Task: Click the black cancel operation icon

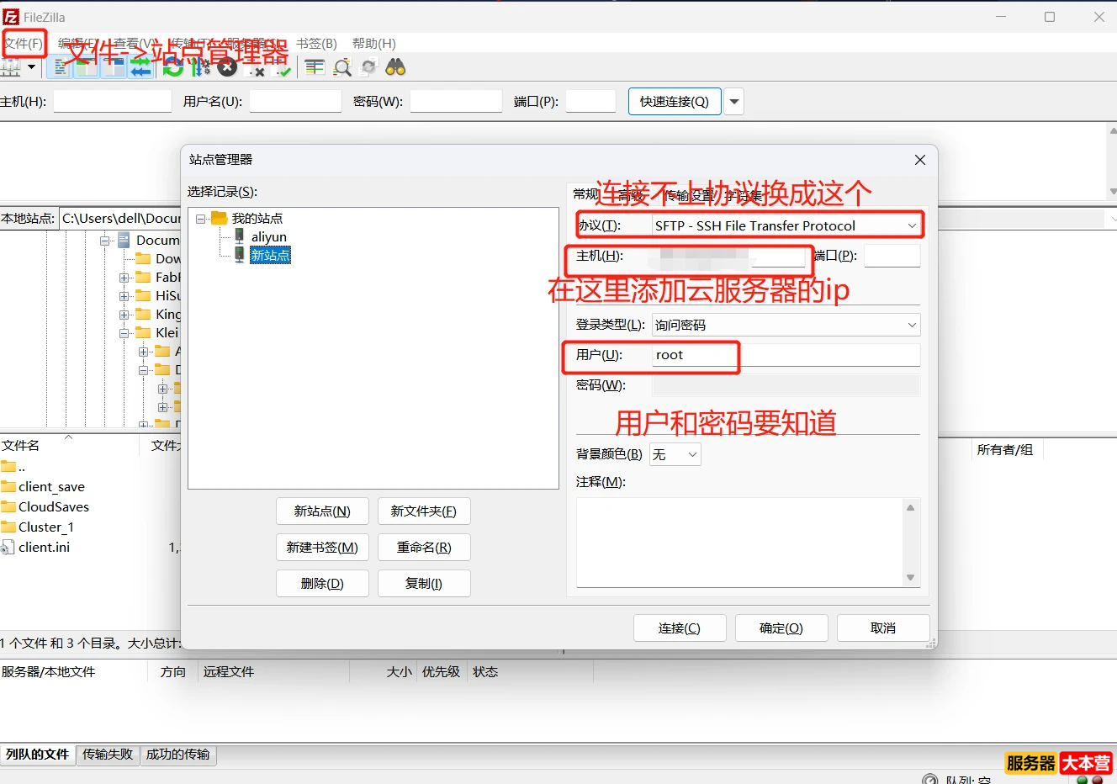Action: (x=227, y=67)
